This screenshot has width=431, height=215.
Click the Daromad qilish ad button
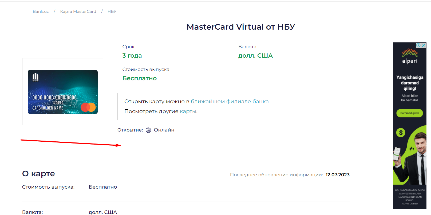click(410, 113)
